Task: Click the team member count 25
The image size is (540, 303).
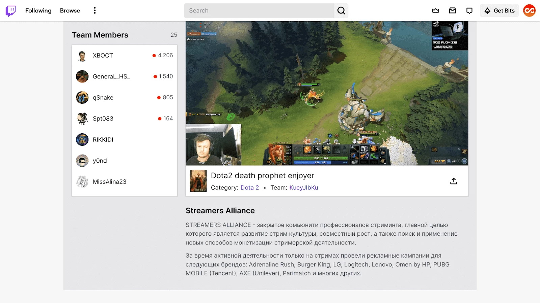Action: coord(174,35)
